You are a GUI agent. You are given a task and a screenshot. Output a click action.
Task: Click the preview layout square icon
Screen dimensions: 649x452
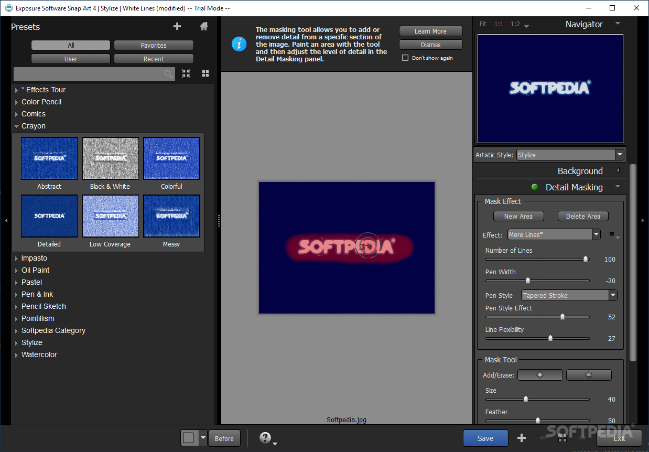click(x=189, y=438)
